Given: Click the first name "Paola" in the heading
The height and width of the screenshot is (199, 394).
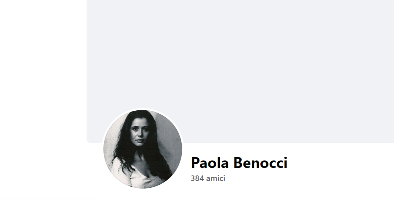Looking at the screenshot, I should (x=210, y=163).
